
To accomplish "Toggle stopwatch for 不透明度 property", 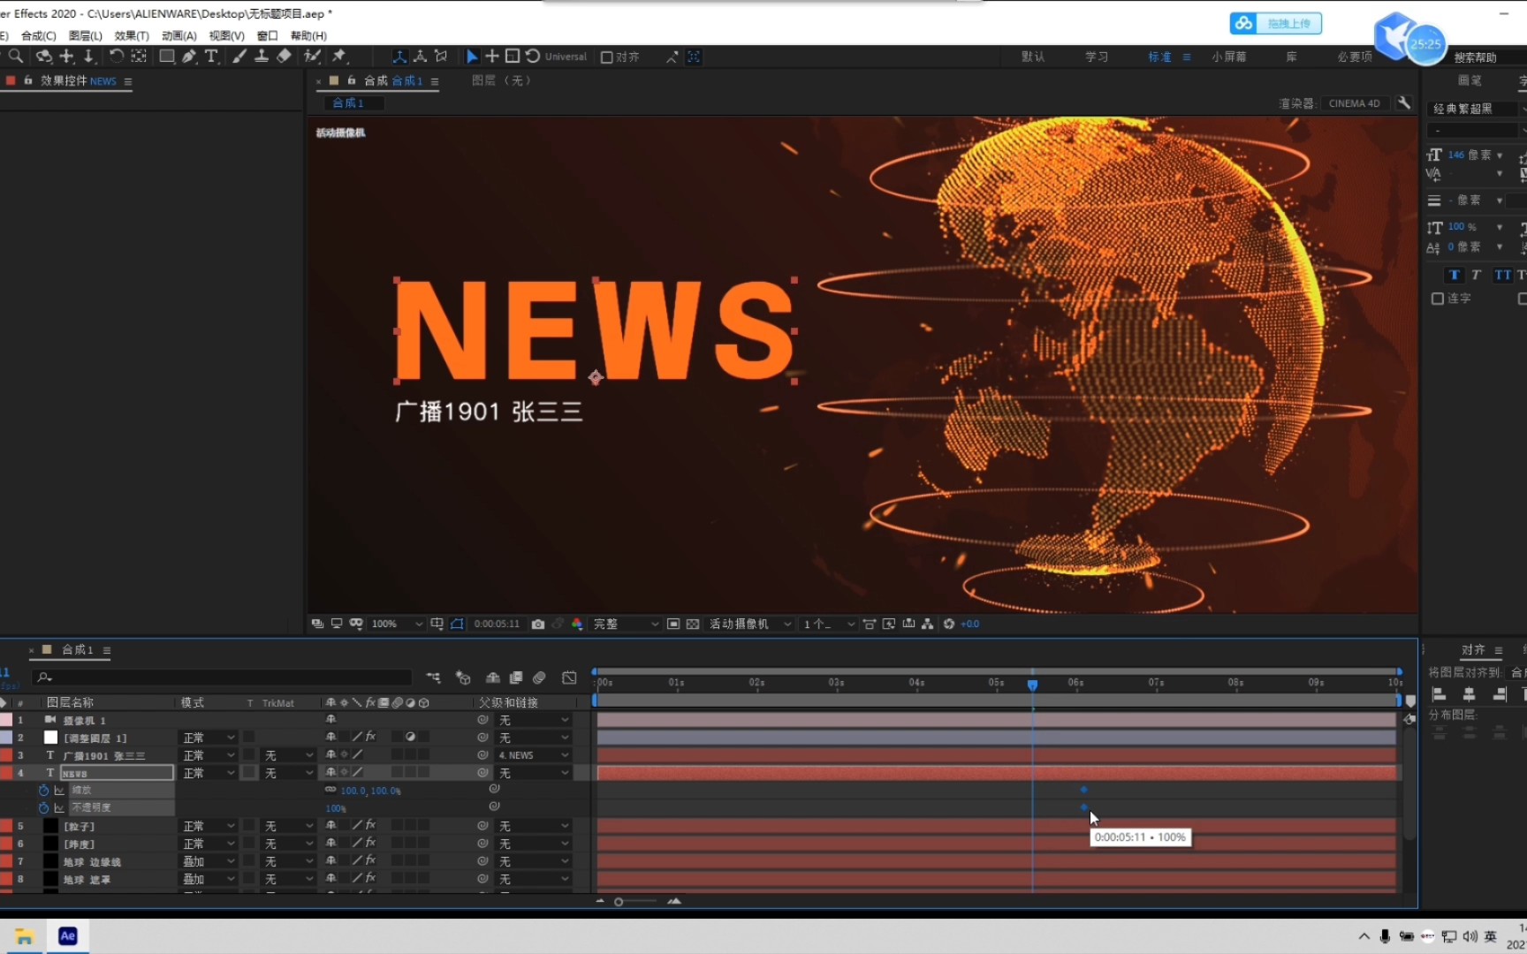I will point(43,807).
